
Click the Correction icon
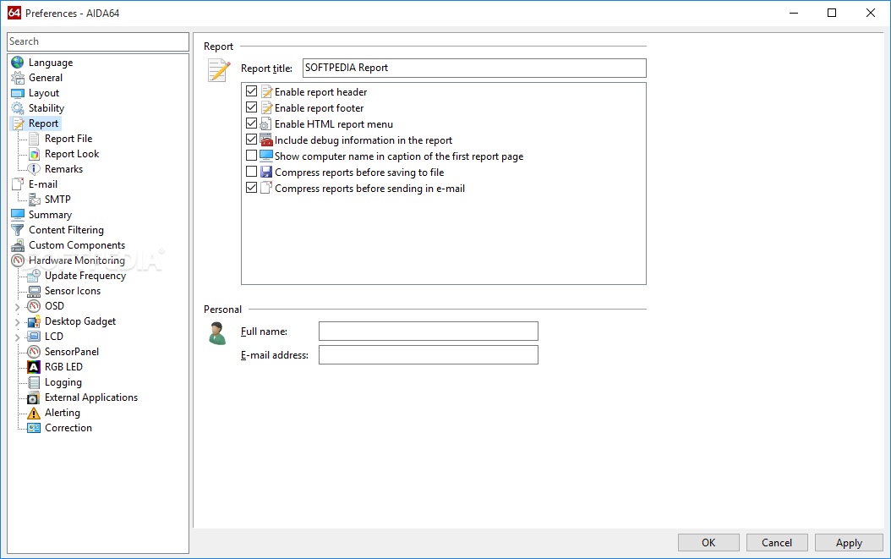pos(34,428)
